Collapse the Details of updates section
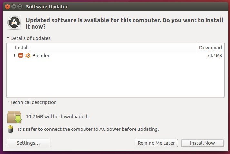Viewport: 230px width, 154px height. 8,38
